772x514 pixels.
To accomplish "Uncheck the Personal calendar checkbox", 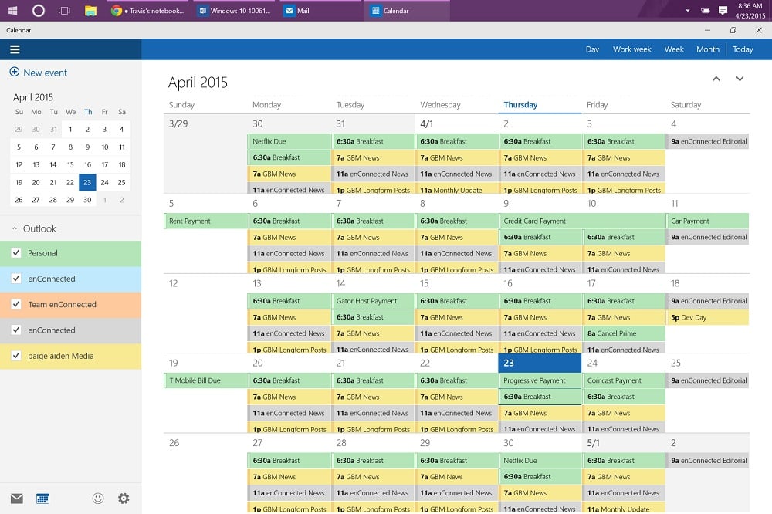I will coord(16,253).
